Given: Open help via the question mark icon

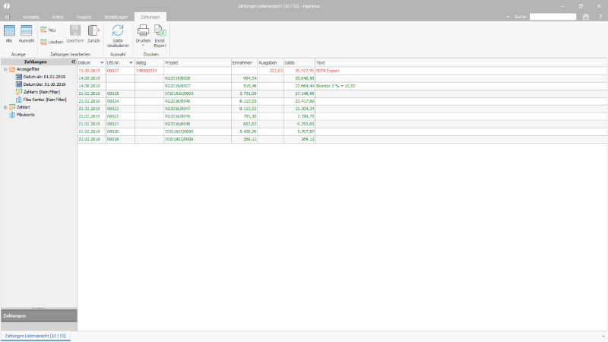Looking at the screenshot, I should pos(600,17).
